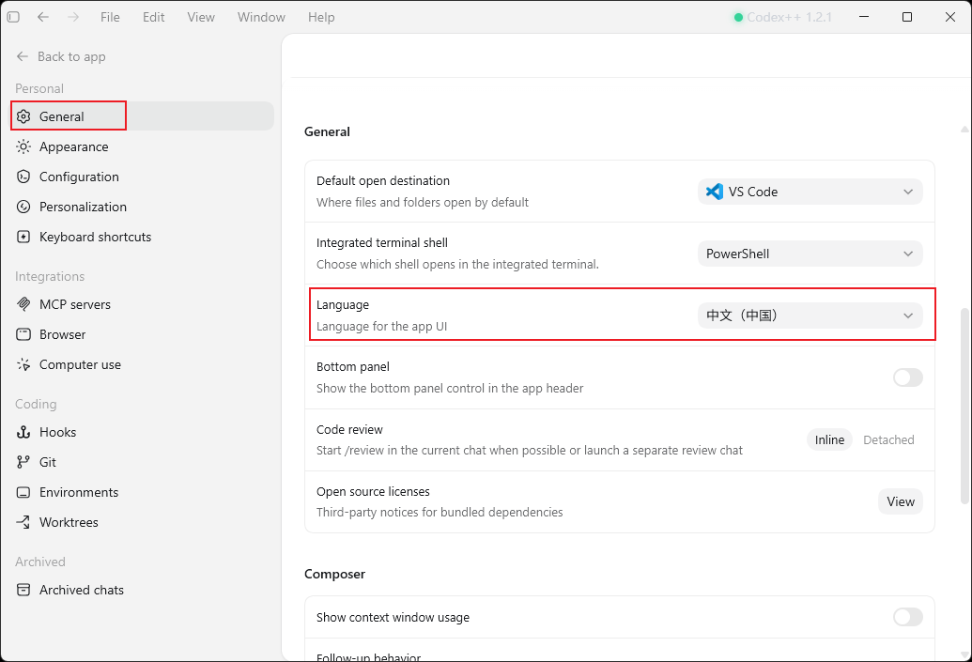Click the Computer use cursor icon

(x=23, y=364)
